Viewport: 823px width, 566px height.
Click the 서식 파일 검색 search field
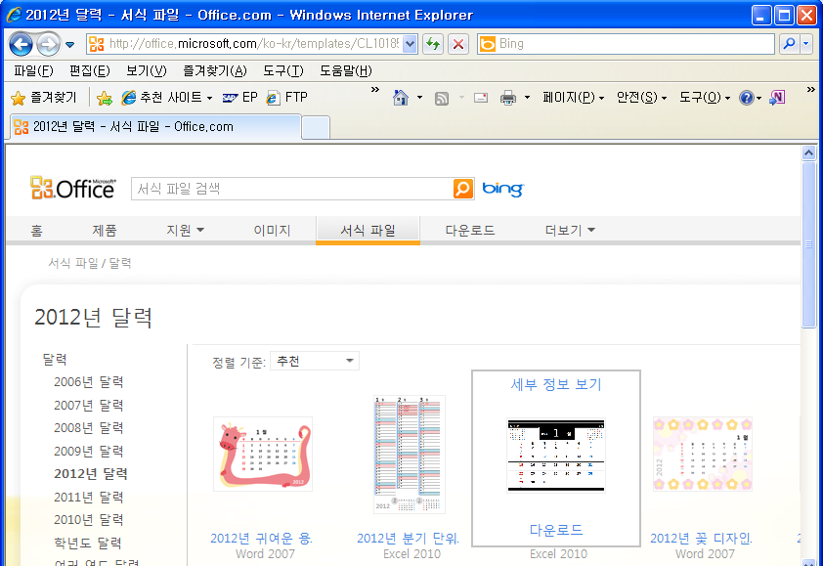[292, 189]
